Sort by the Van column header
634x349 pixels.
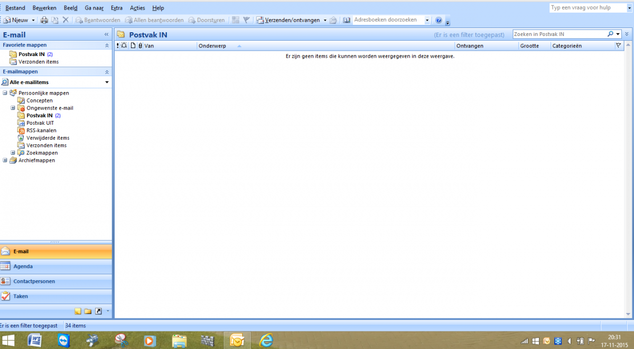coord(170,46)
